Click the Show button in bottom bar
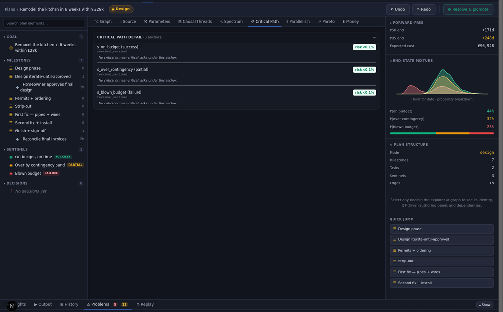The height and width of the screenshot is (312, 503). (484, 305)
